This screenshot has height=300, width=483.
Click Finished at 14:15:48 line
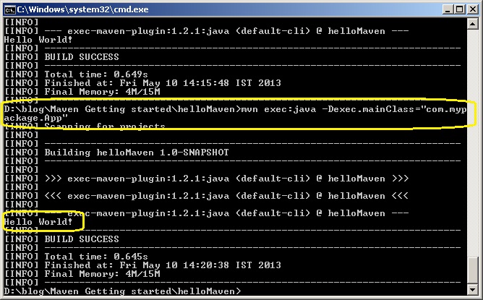[142, 83]
